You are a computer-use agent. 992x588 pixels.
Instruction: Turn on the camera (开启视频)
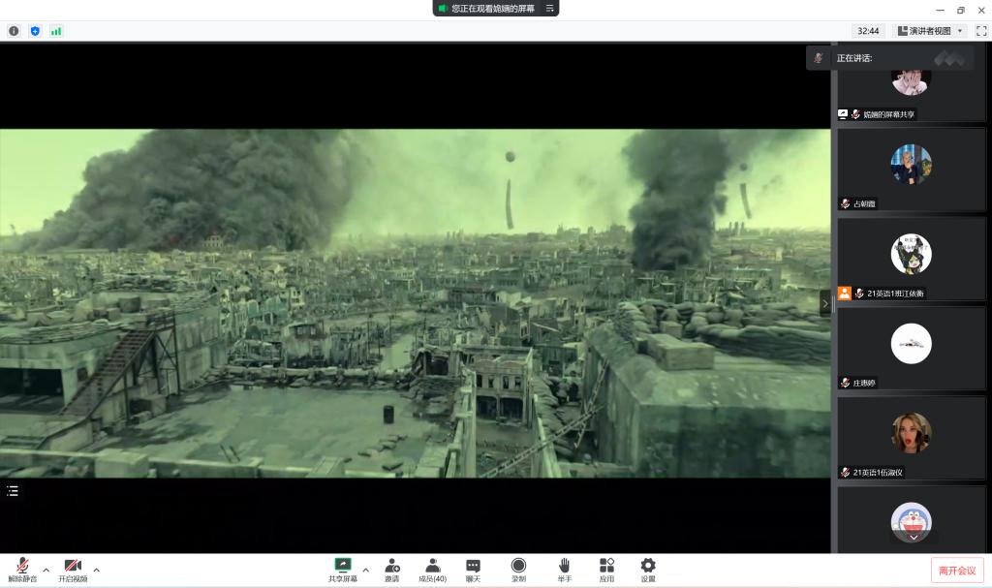pyautogui.click(x=73, y=568)
